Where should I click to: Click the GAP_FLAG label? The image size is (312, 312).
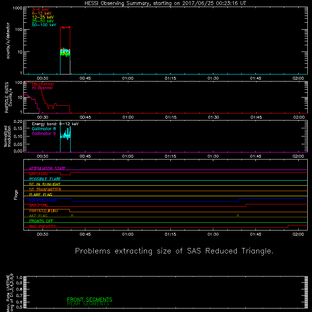38,174
